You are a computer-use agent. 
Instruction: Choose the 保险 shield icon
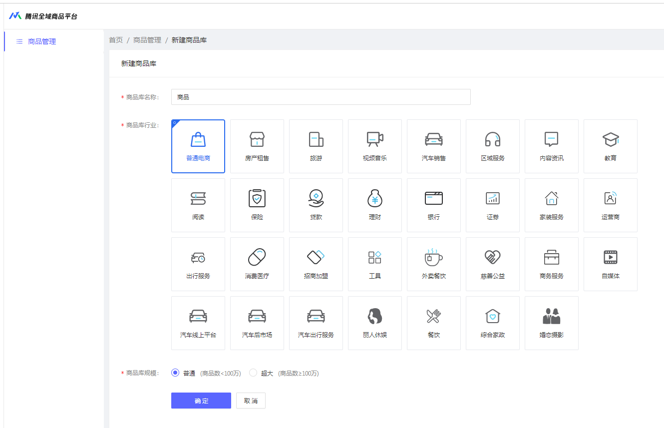[257, 198]
